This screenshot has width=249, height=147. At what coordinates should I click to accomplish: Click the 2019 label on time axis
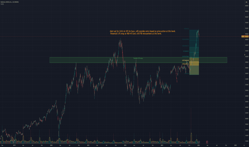coord(14,145)
